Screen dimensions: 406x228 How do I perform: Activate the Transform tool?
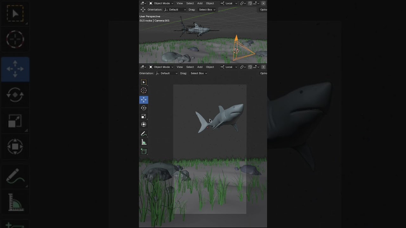tap(144, 124)
